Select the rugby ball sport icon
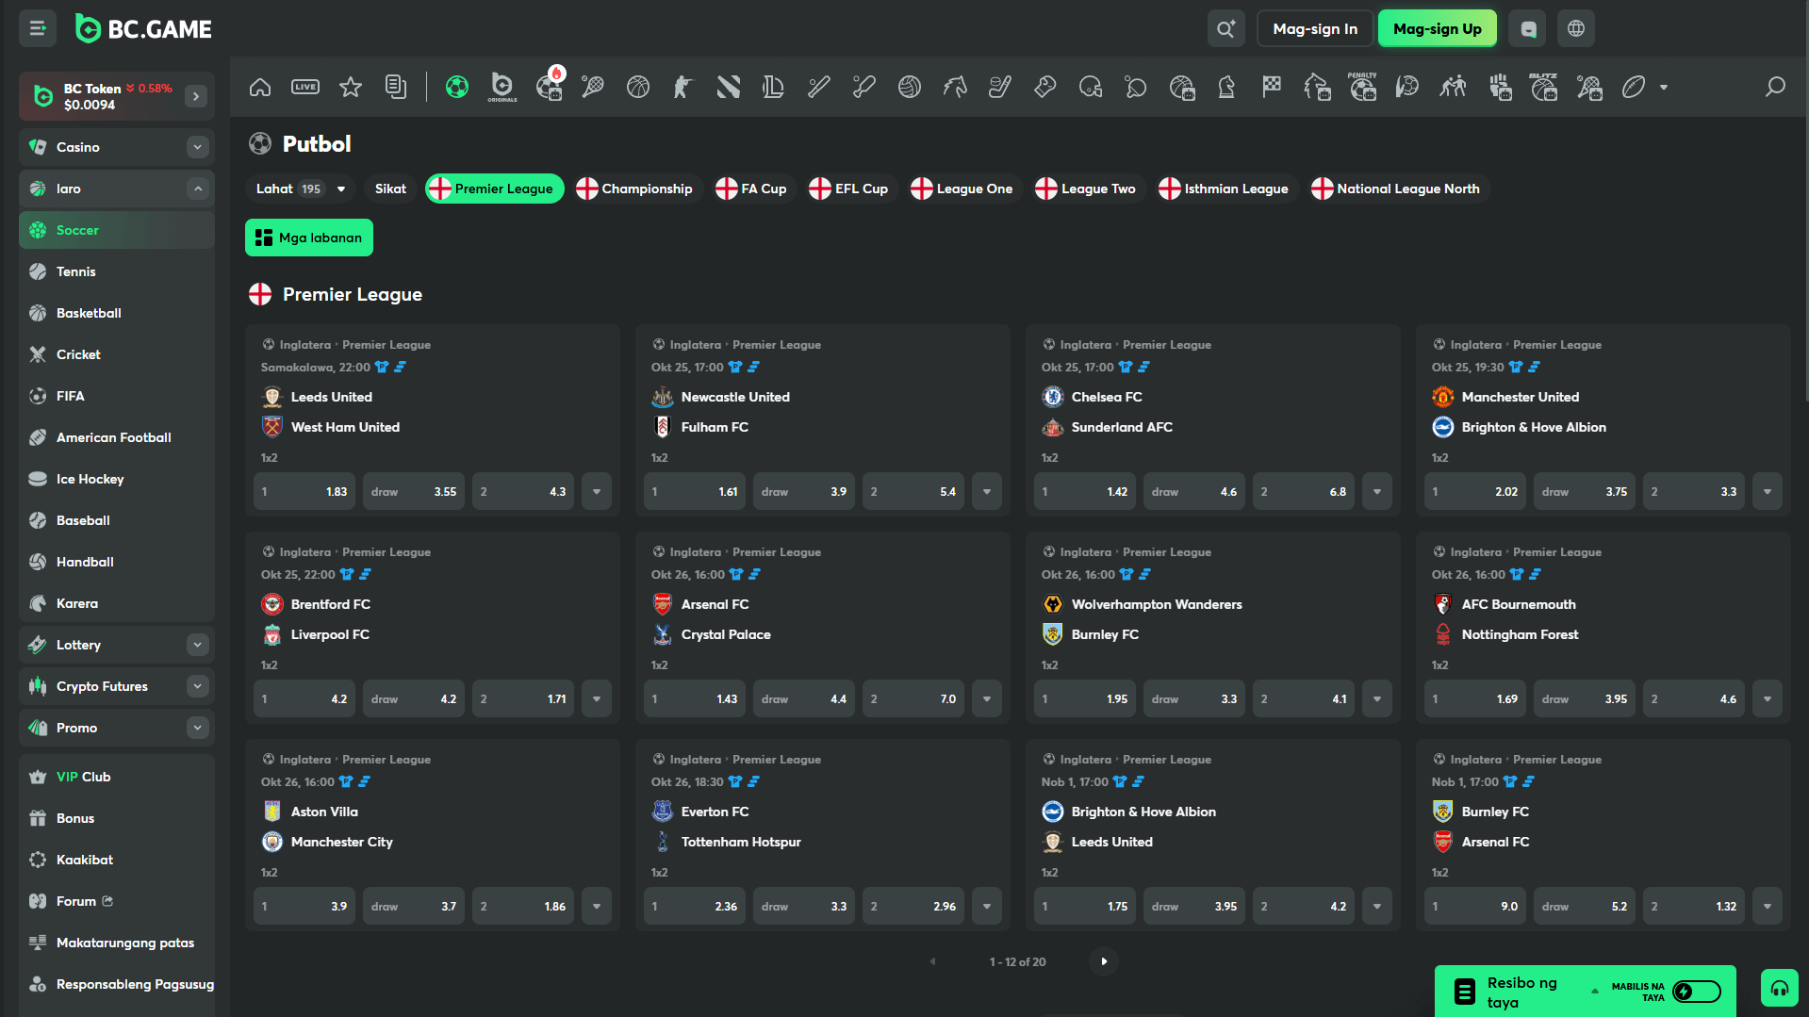 click(x=1634, y=88)
